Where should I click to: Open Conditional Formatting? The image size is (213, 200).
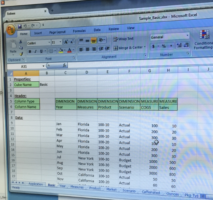coord(204,40)
